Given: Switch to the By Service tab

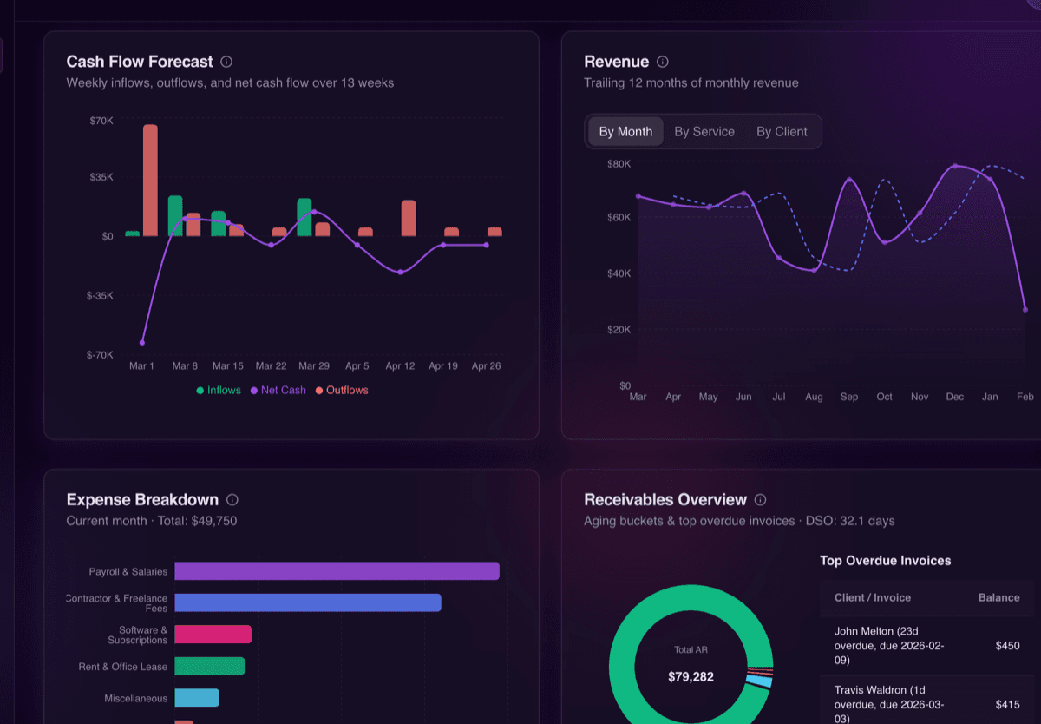Looking at the screenshot, I should click(x=704, y=131).
